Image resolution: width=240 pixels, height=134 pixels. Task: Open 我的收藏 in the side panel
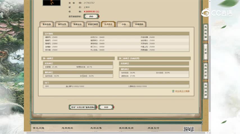(205, 32)
